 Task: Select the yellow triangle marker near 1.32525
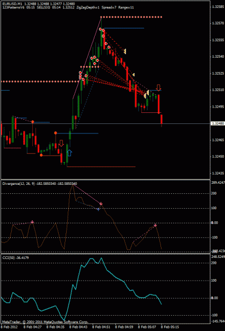pos(133,75)
